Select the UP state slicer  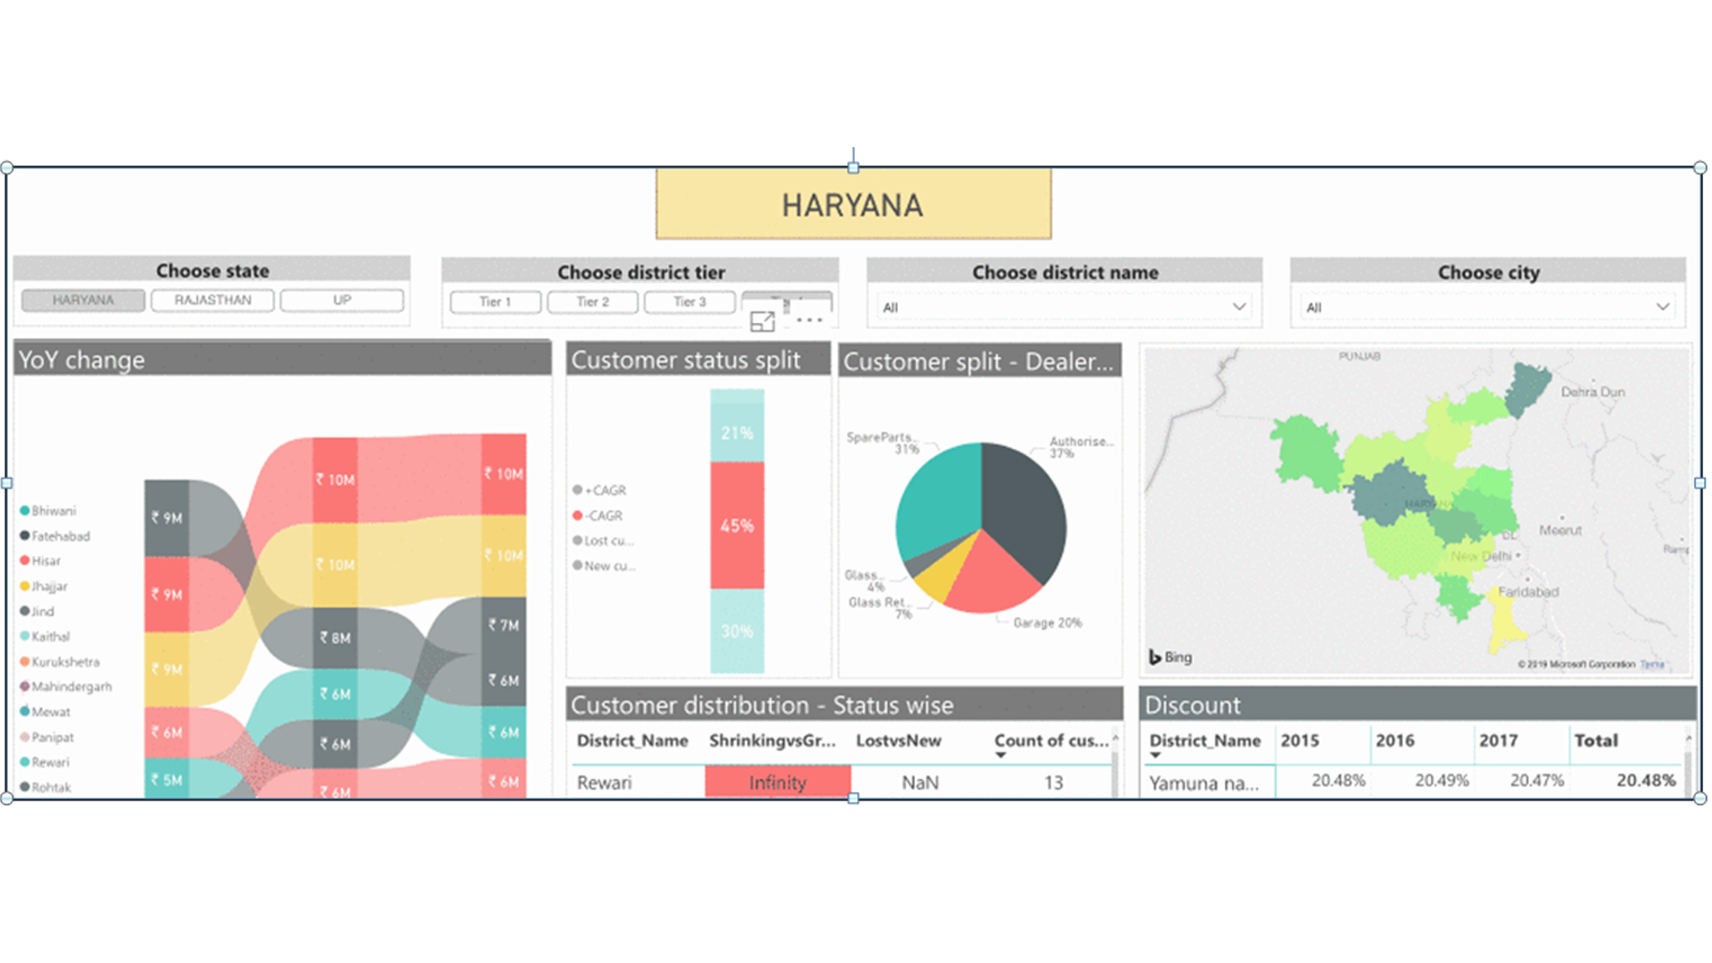[342, 300]
